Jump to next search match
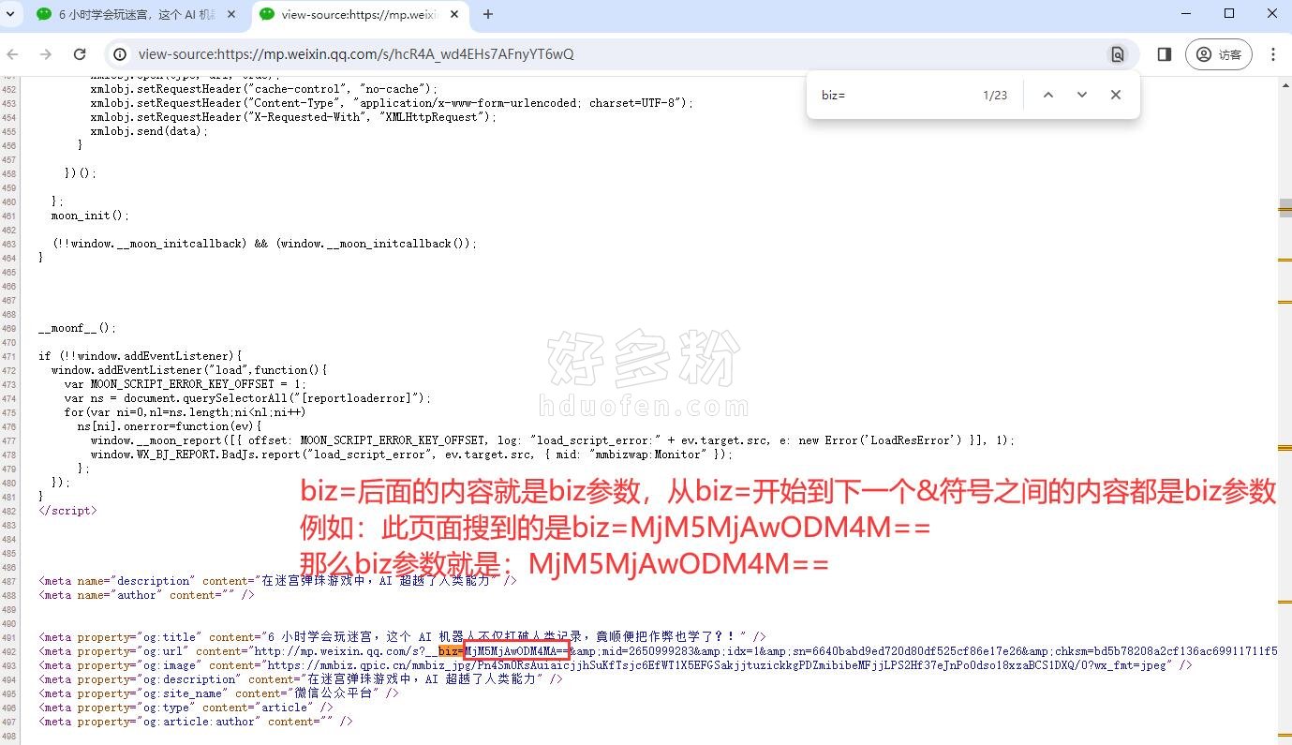 1082,95
